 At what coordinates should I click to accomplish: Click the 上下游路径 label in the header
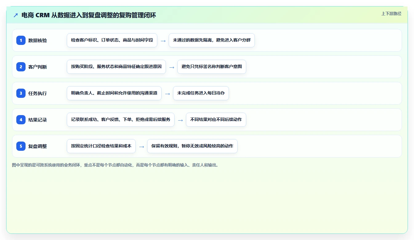click(391, 14)
